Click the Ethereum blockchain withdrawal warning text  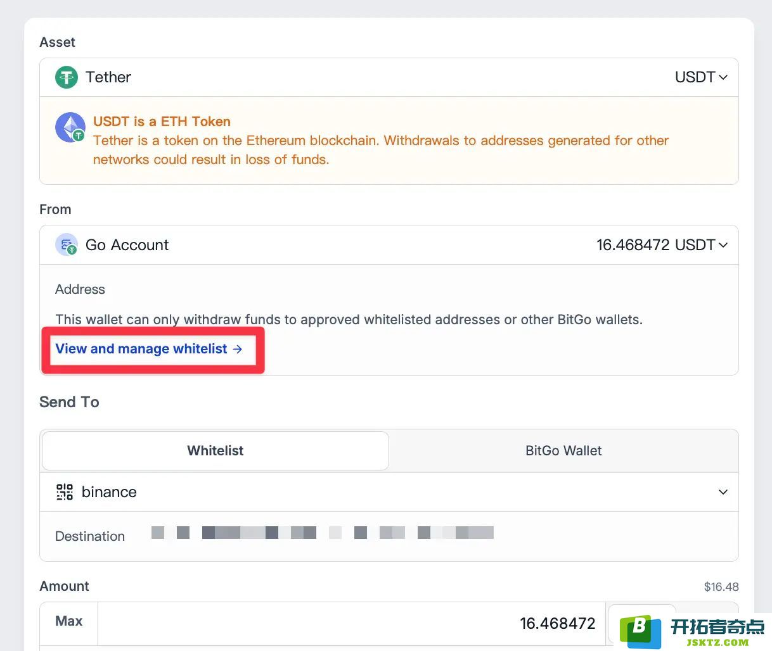[381, 150]
